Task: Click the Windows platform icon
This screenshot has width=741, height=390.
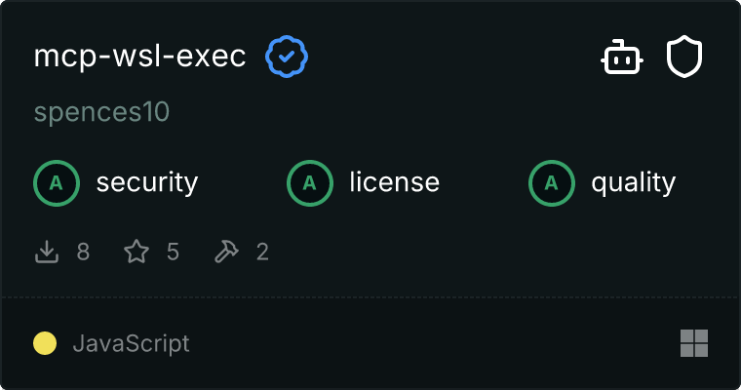Action: [693, 343]
